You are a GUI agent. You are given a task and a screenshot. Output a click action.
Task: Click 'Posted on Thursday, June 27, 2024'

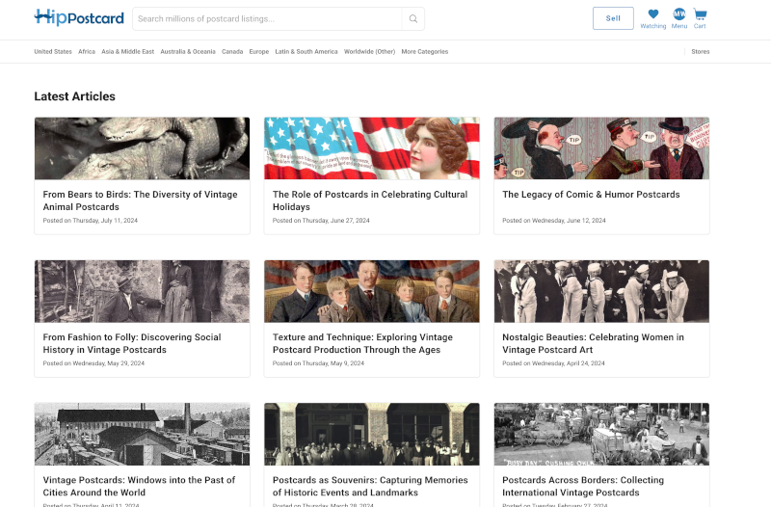point(321,221)
